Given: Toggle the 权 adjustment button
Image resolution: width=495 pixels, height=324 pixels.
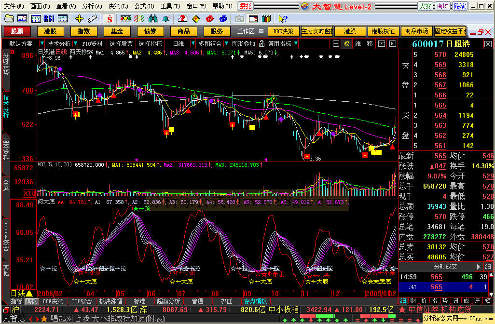Looking at the screenshot, I should tap(346, 44).
